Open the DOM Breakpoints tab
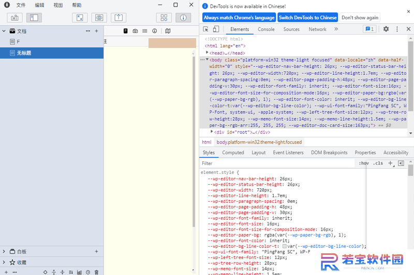This screenshot has height=275, width=414. pyautogui.click(x=329, y=153)
